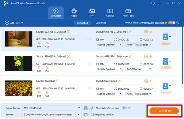This screenshot has width=184, height=119.
Task: Expand format arrow beside flowers MP4 icon
Action: [x=170, y=86]
